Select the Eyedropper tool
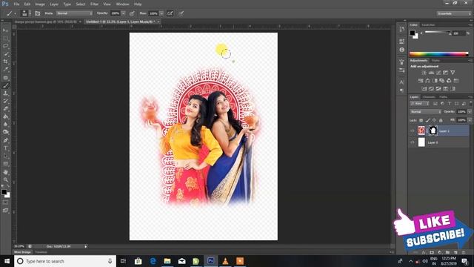Screen dimensions: 474x267 [5, 69]
